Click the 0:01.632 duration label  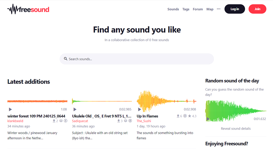pyautogui.click(x=260, y=119)
